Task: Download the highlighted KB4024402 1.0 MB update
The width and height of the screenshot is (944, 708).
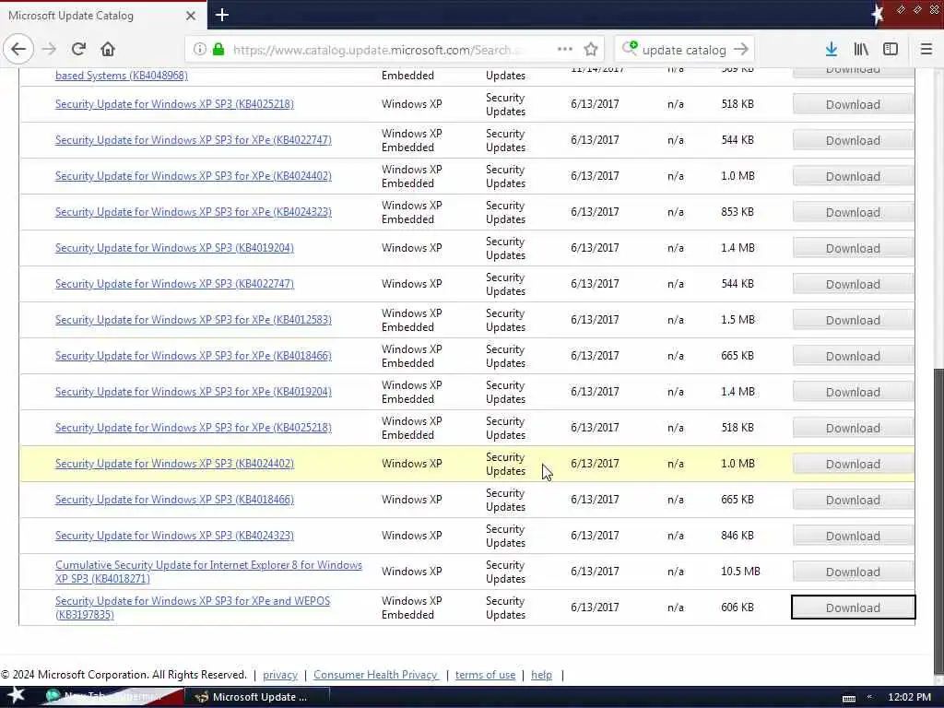Action: pos(853,465)
